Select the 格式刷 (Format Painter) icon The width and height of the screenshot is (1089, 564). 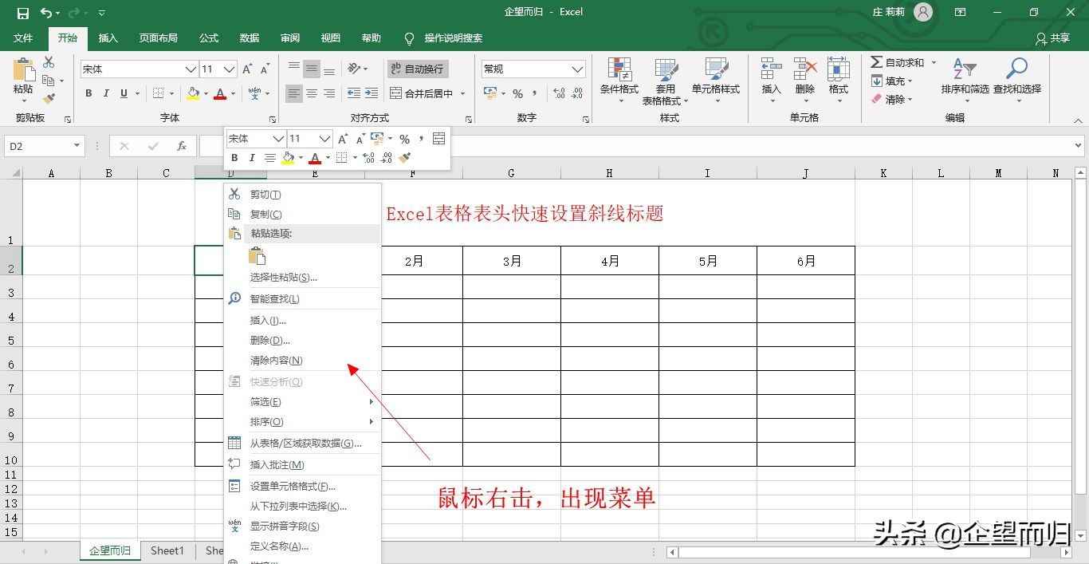tap(49, 97)
